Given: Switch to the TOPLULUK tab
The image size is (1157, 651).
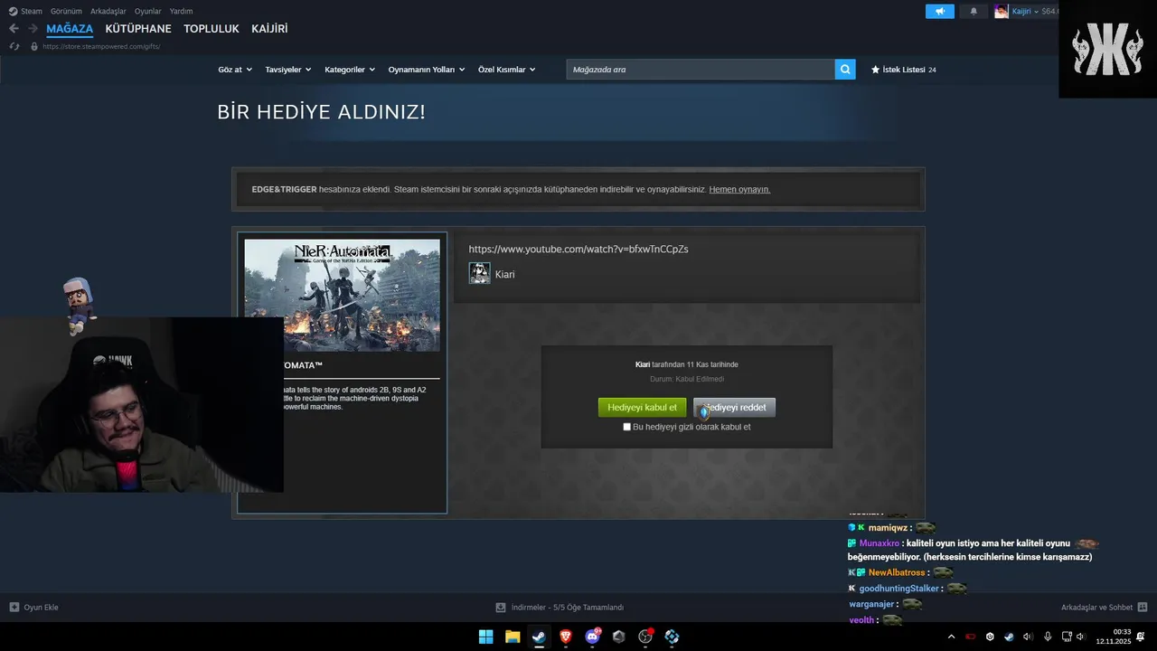Looking at the screenshot, I should [x=212, y=29].
